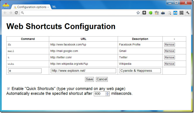Viewport: 194px width, 113px height.
Task: Remove the mail Gmail shortcut
Action: pyautogui.click(x=169, y=51)
